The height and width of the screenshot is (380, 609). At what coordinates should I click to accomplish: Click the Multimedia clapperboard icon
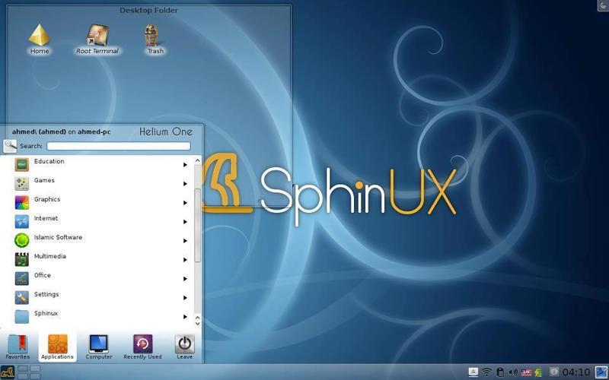[22, 260]
